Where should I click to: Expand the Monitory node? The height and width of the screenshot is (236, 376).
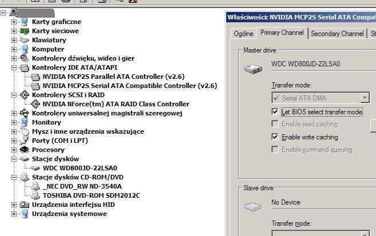click(14, 122)
